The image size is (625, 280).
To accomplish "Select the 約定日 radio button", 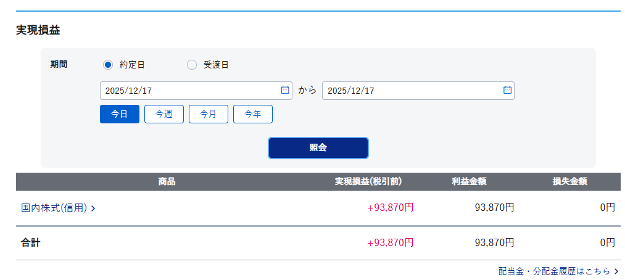I will click(x=108, y=65).
